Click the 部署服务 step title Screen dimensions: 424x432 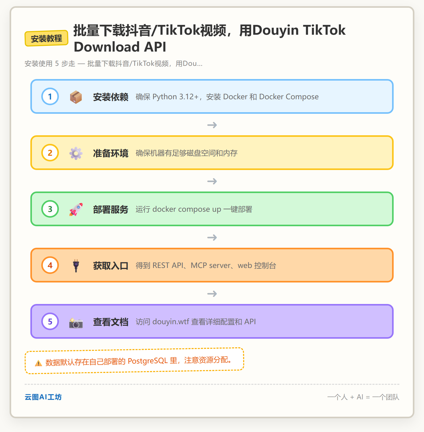click(111, 209)
